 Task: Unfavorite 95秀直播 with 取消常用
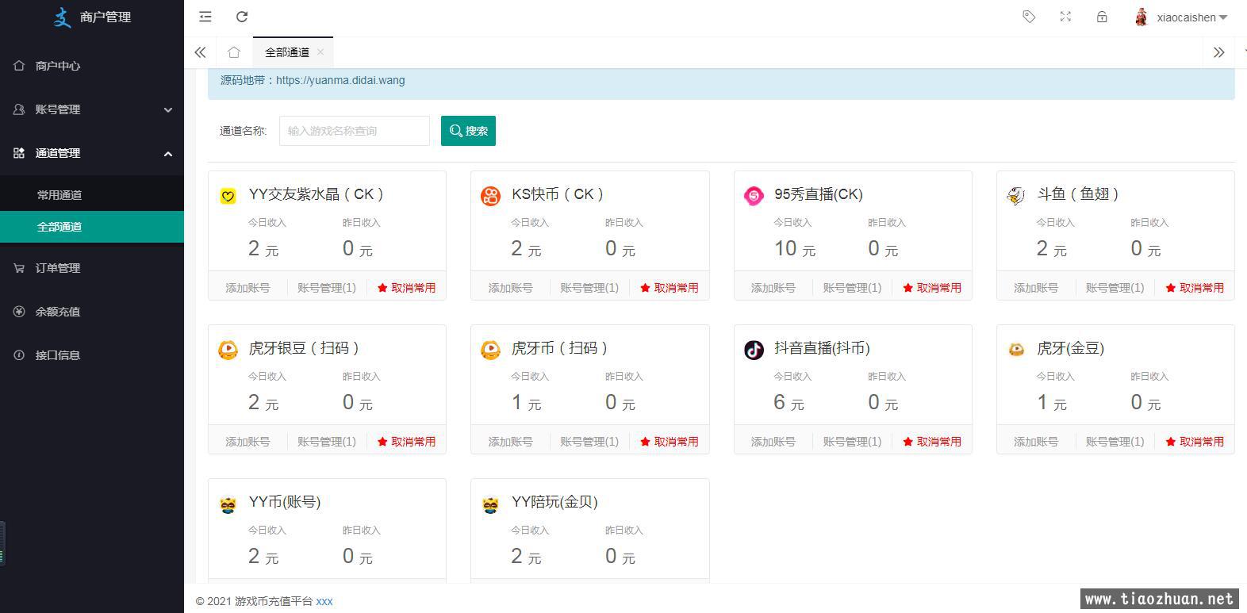pyautogui.click(x=932, y=288)
